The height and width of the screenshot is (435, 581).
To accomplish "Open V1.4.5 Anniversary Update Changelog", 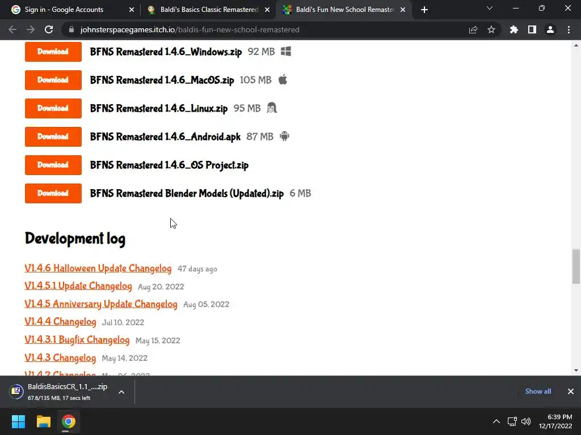I will click(x=101, y=304).
